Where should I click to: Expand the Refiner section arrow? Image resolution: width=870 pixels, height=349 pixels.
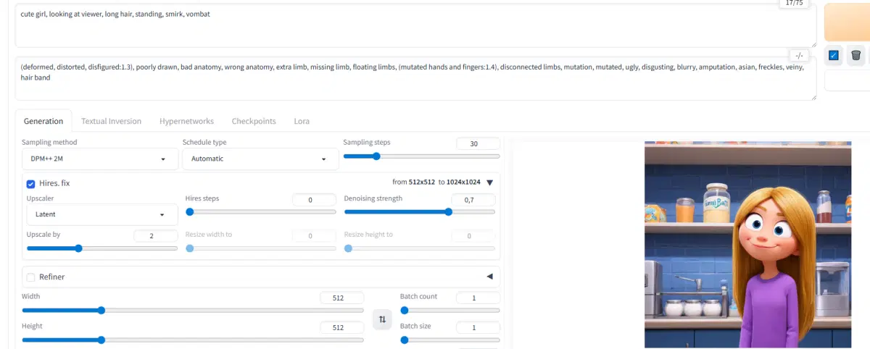pos(489,277)
